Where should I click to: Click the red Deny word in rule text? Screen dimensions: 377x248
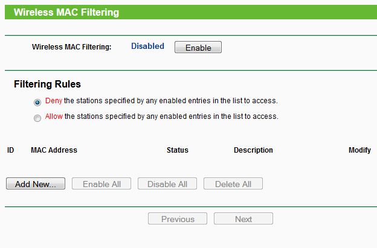click(x=54, y=101)
